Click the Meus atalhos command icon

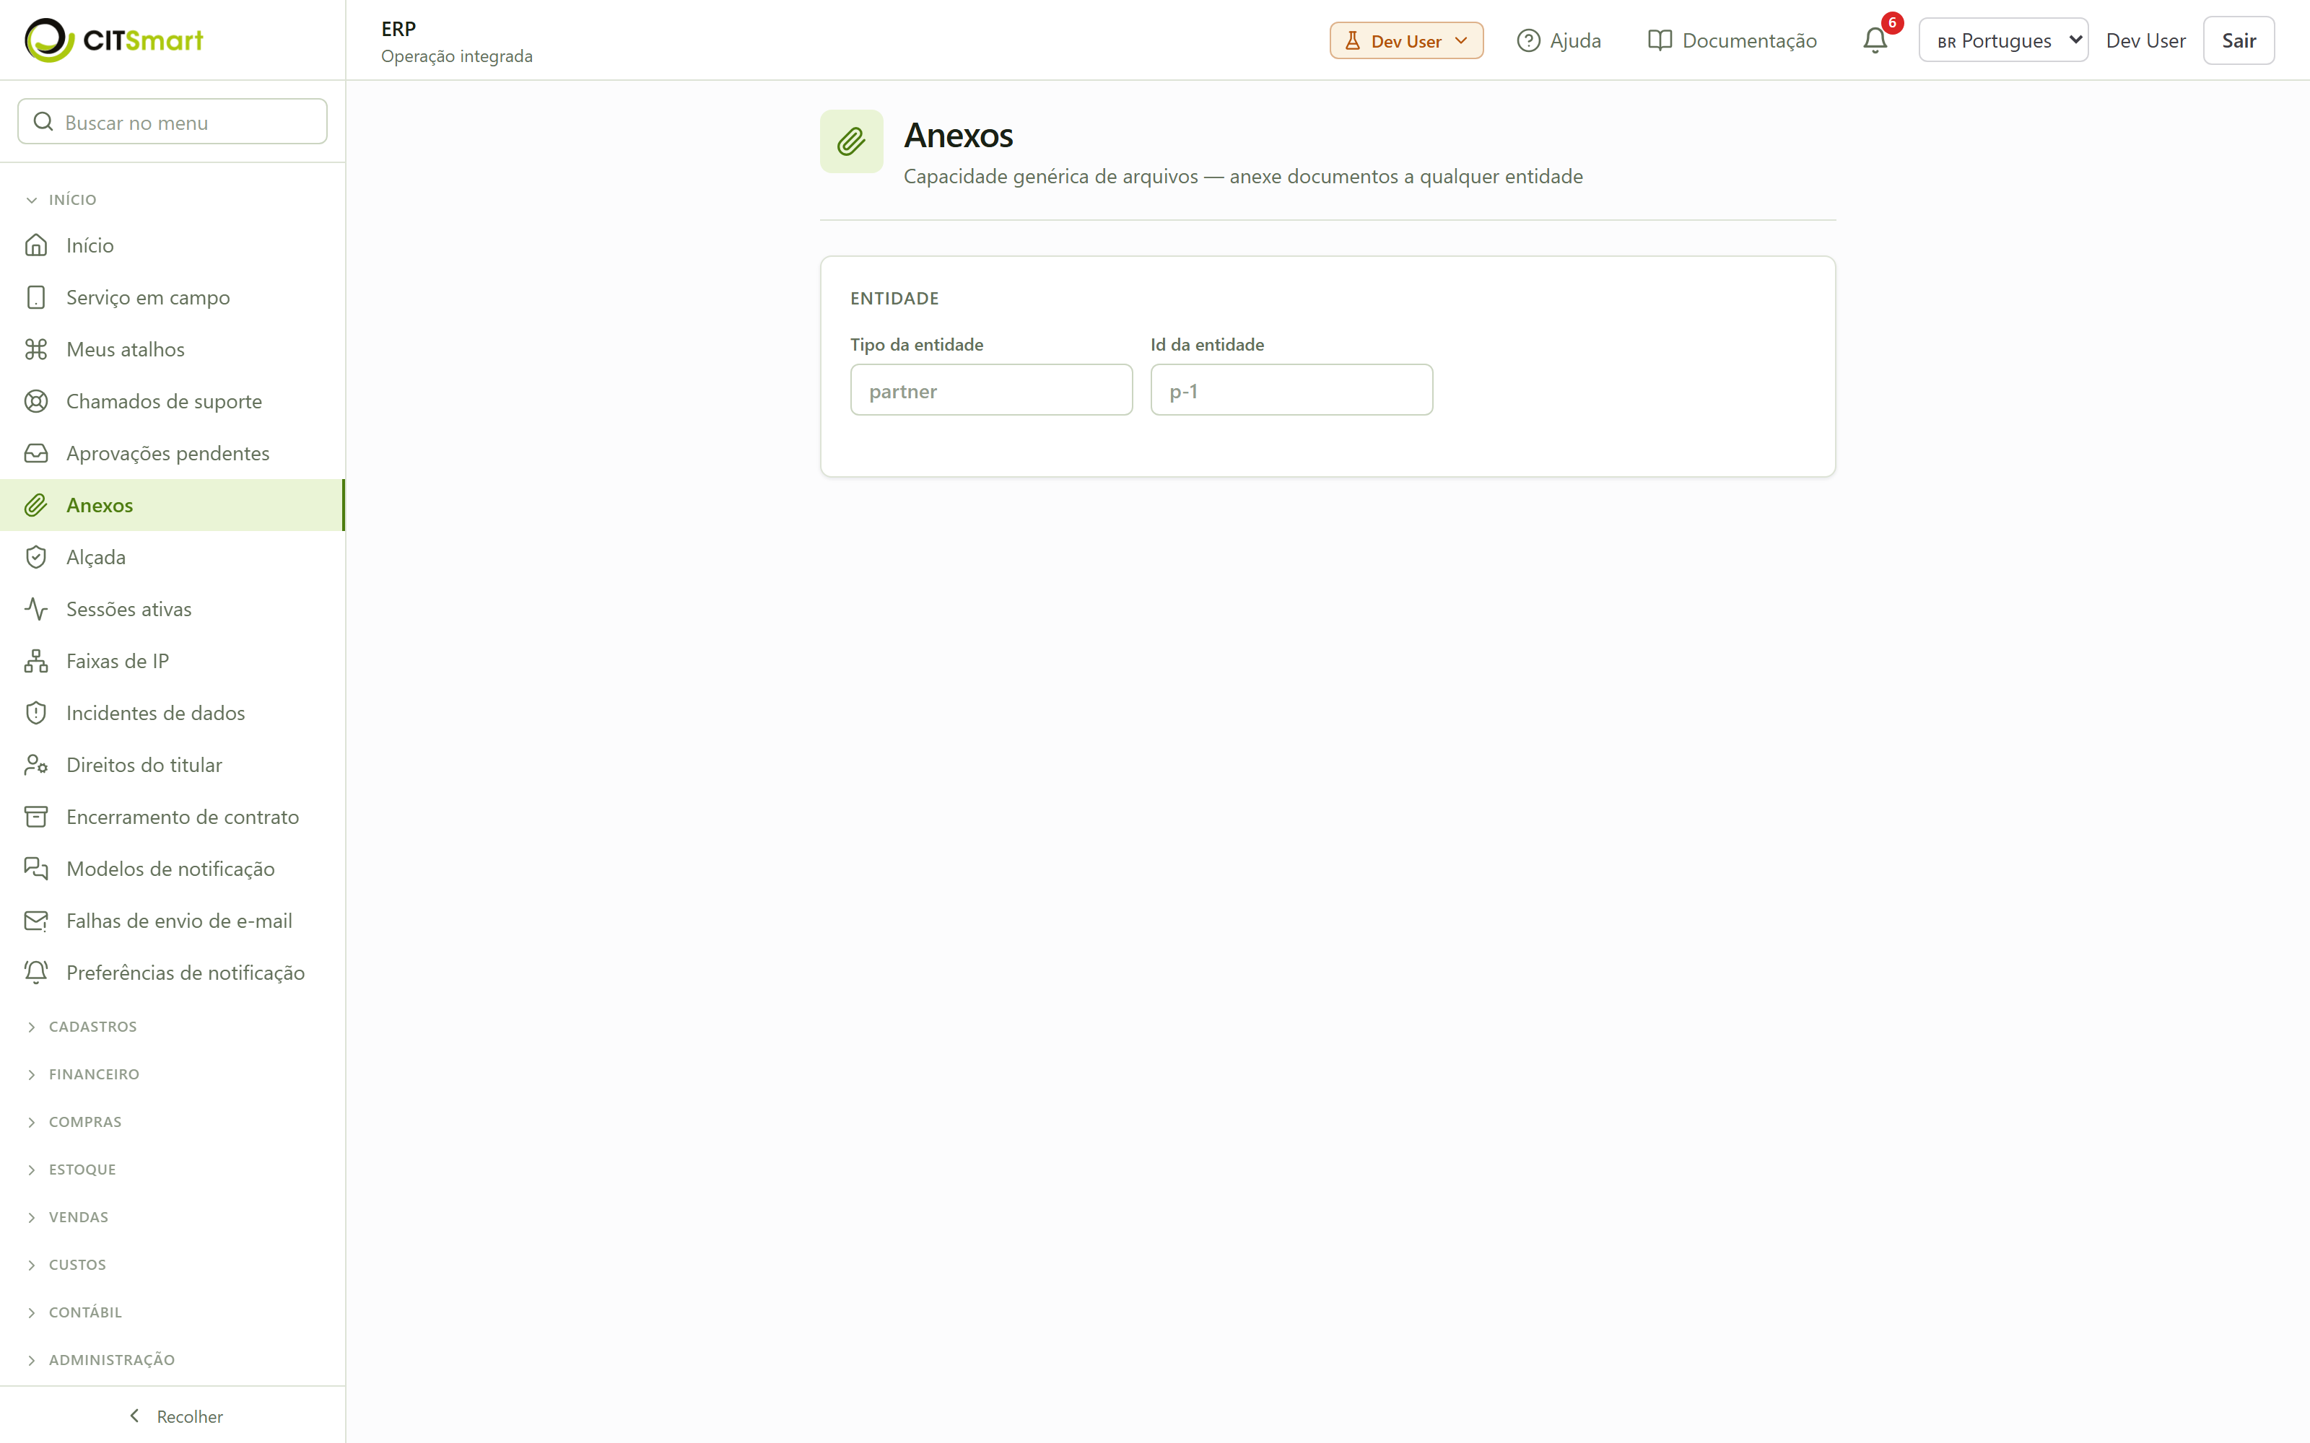point(36,349)
